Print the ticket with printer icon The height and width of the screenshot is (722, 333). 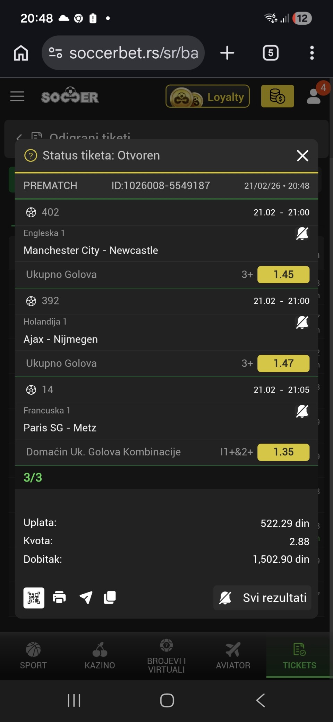point(59,597)
